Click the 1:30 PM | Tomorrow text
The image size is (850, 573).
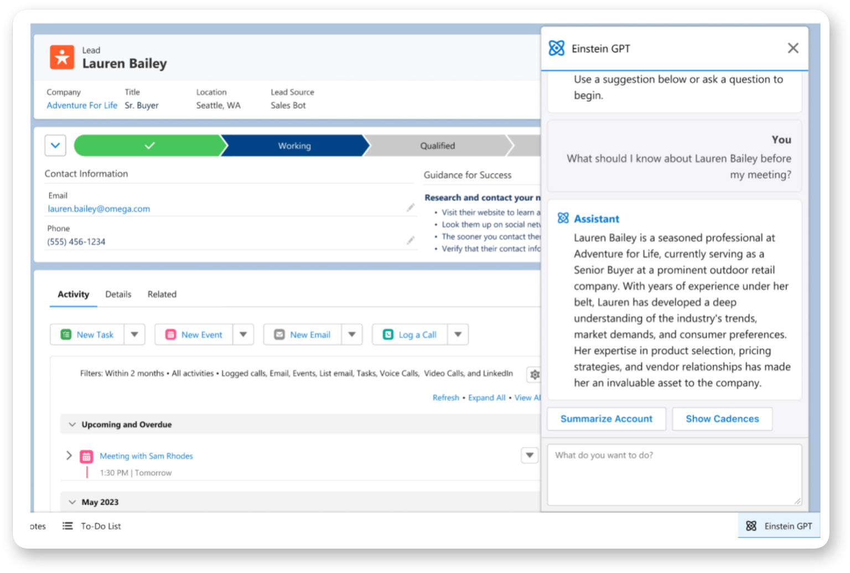click(x=136, y=473)
